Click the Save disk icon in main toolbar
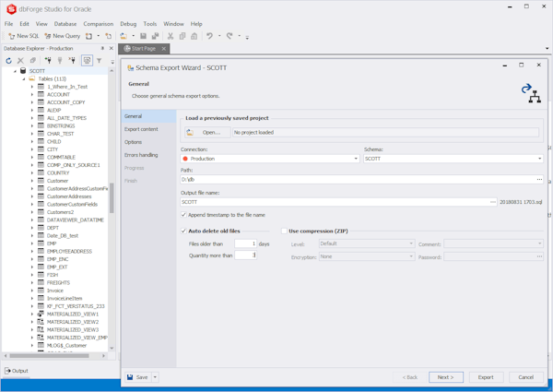 [143, 36]
